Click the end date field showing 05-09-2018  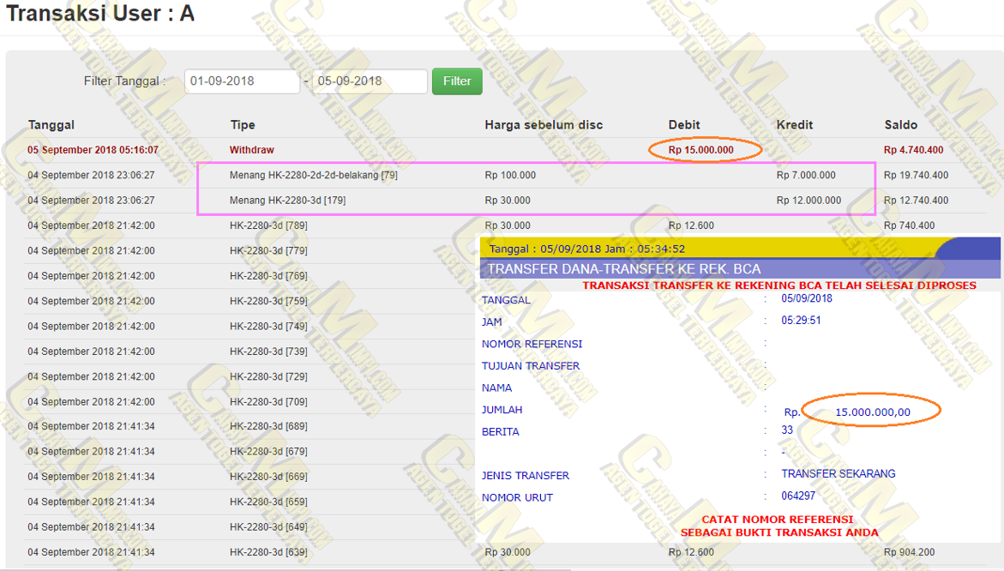tap(370, 81)
